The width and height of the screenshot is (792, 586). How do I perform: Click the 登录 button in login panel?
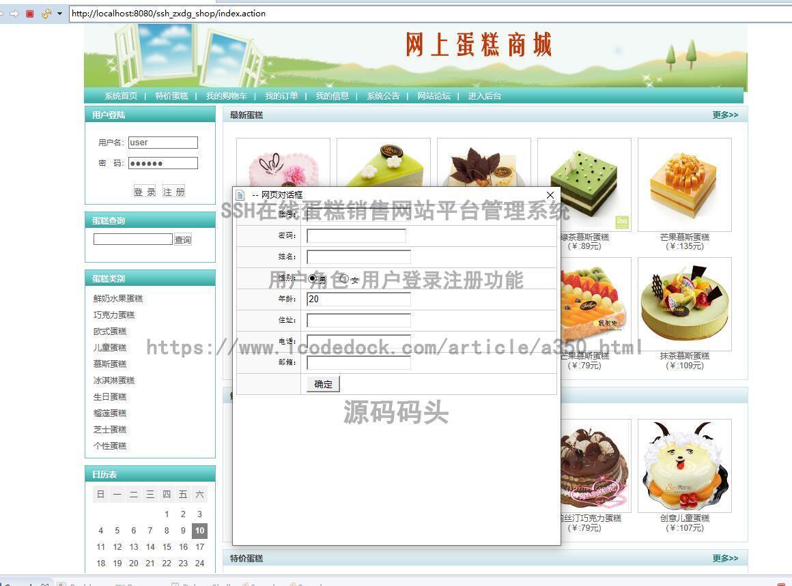(145, 192)
